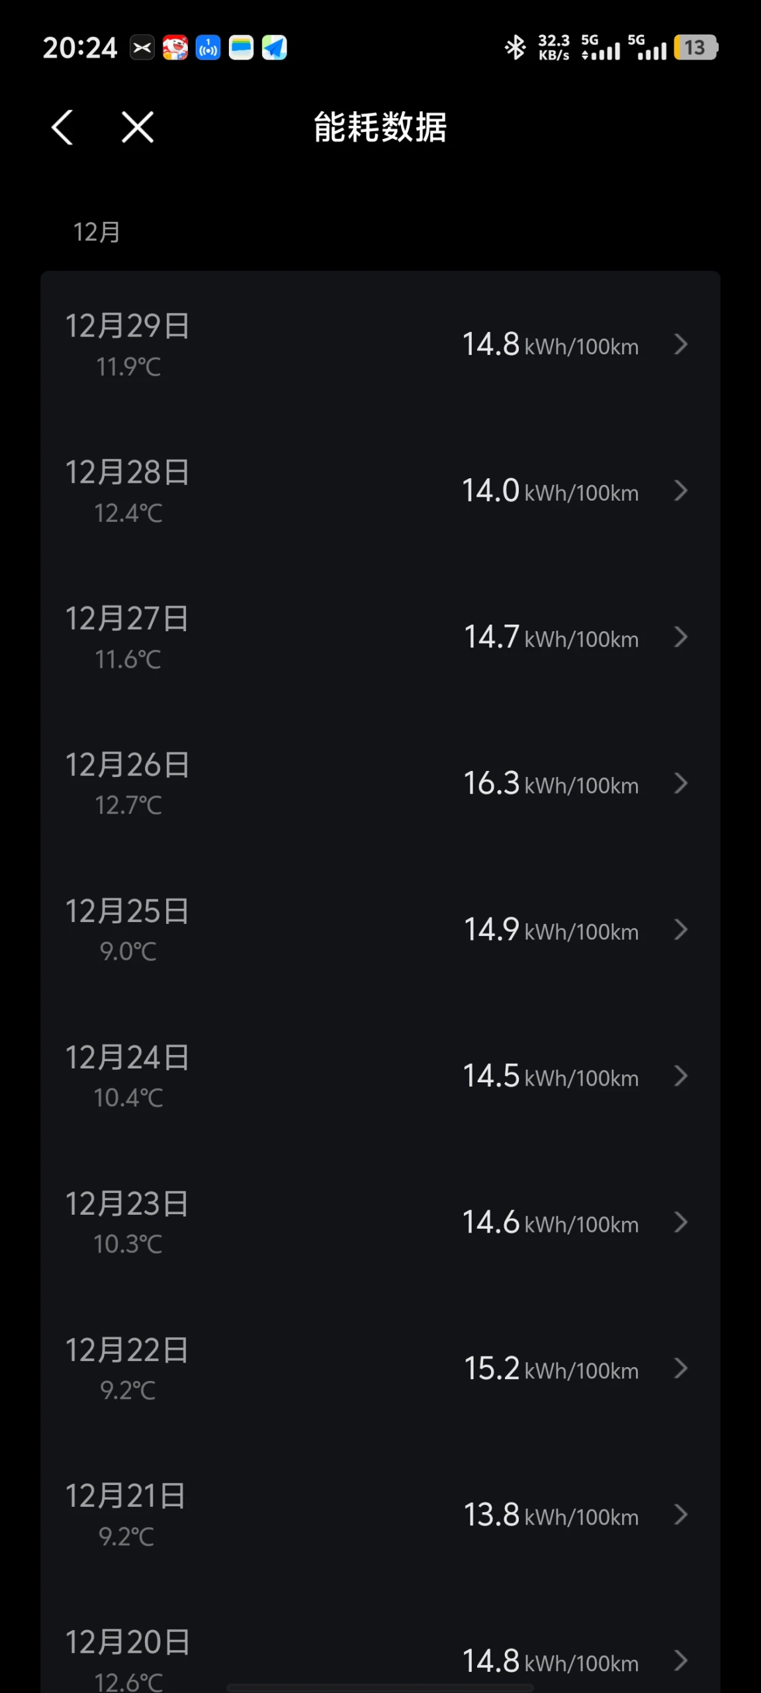Tap the battery level indicator
761x1693 pixels.
tap(695, 48)
